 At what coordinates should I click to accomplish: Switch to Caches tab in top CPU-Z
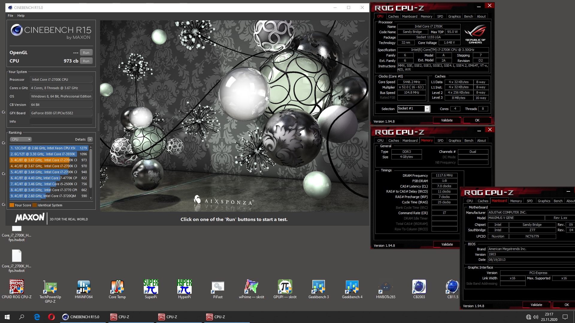(393, 16)
